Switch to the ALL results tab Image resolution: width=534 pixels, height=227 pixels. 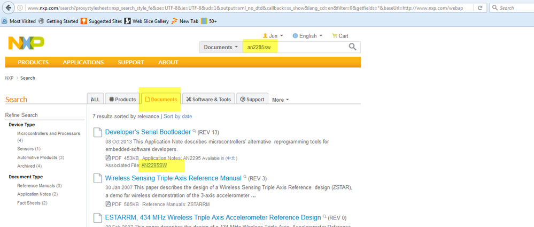[x=95, y=100]
